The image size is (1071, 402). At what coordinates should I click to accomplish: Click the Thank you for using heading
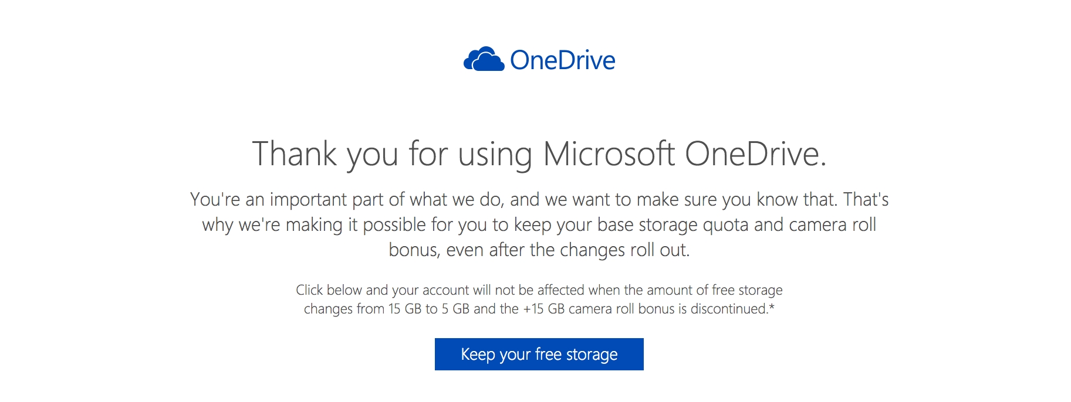(539, 154)
